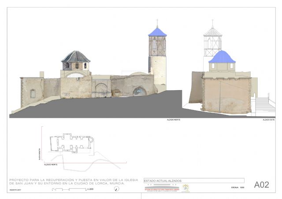Click the church floor plan thumbnail

click(x=70, y=144)
